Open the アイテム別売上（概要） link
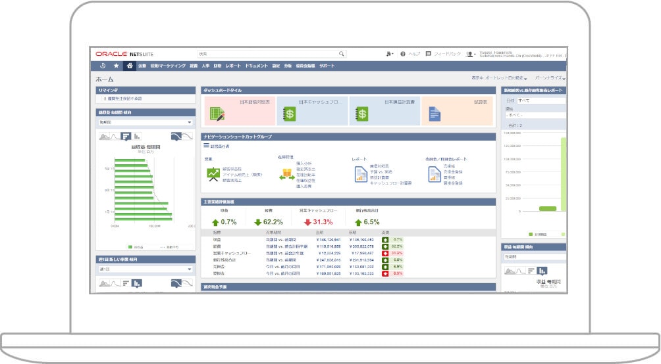This screenshot has height=364, width=661. (242, 175)
